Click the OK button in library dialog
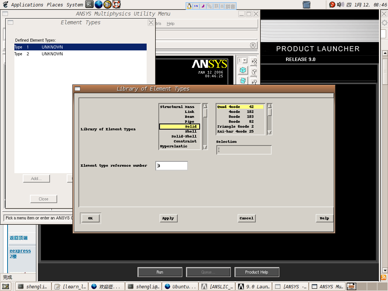Viewport: 388px width, 291px height. 91,218
